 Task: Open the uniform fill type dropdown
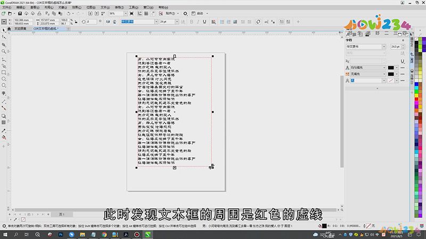click(x=384, y=67)
